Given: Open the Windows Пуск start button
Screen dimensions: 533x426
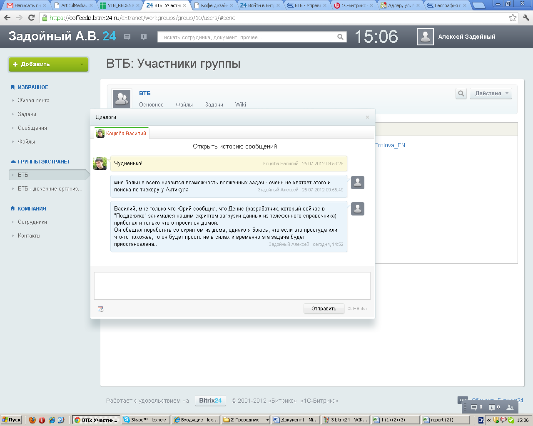Looking at the screenshot, I should pyautogui.click(x=11, y=420).
